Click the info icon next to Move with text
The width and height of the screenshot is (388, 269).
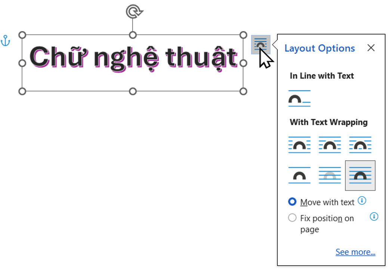[361, 201]
